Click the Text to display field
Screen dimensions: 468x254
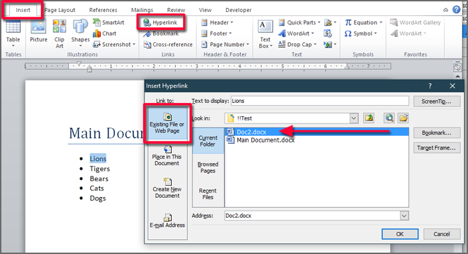320,101
